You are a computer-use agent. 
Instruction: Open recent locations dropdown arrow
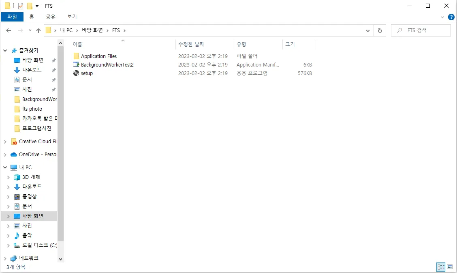tap(30, 30)
